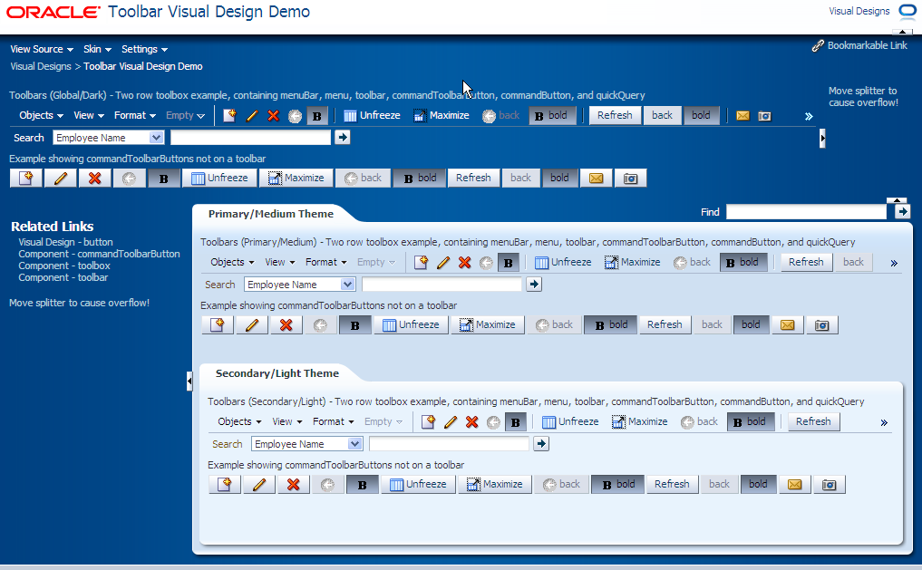This screenshot has width=922, height=570.
Task: Click new document icon in Secondary/Light toolbar
Action: pos(428,422)
